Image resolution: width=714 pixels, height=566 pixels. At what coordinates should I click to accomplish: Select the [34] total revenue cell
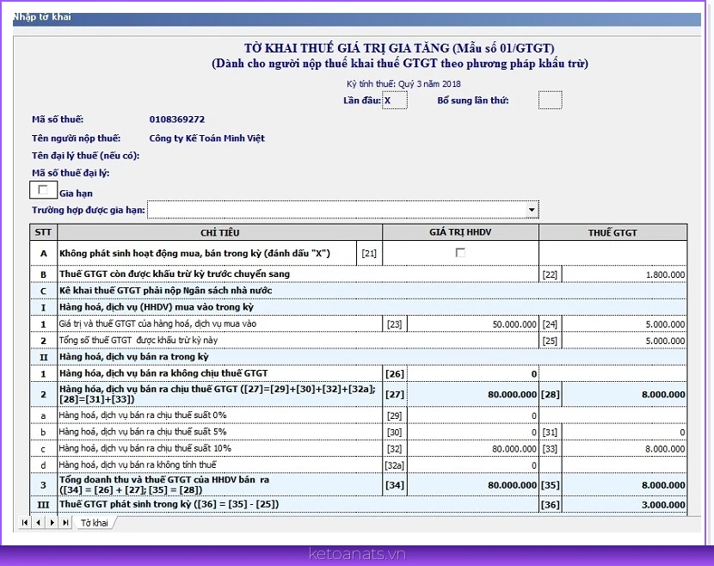tap(472, 485)
